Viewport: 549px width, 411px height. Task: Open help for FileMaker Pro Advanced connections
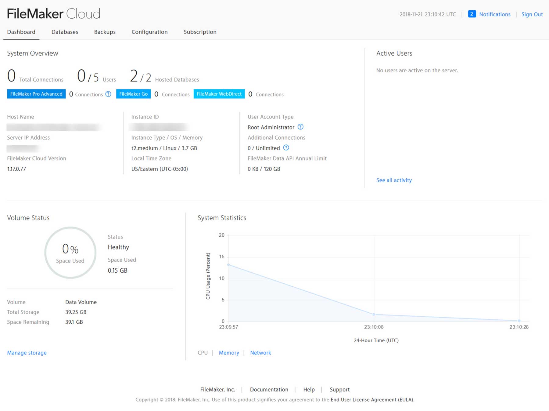[108, 94]
